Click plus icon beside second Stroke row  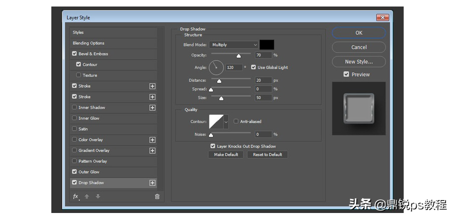(152, 97)
